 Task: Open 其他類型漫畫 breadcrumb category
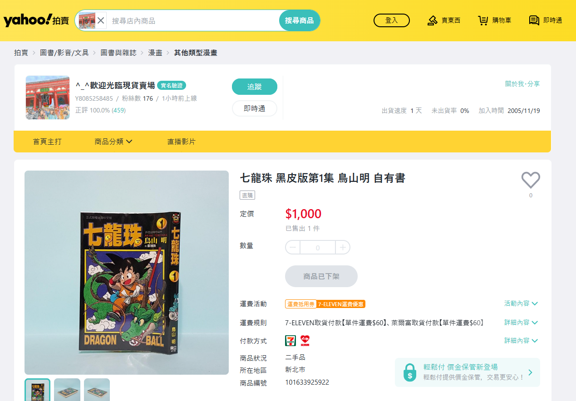pyautogui.click(x=196, y=53)
